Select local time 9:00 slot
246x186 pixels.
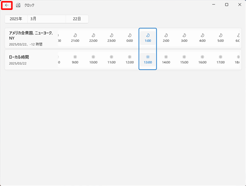click(75, 60)
